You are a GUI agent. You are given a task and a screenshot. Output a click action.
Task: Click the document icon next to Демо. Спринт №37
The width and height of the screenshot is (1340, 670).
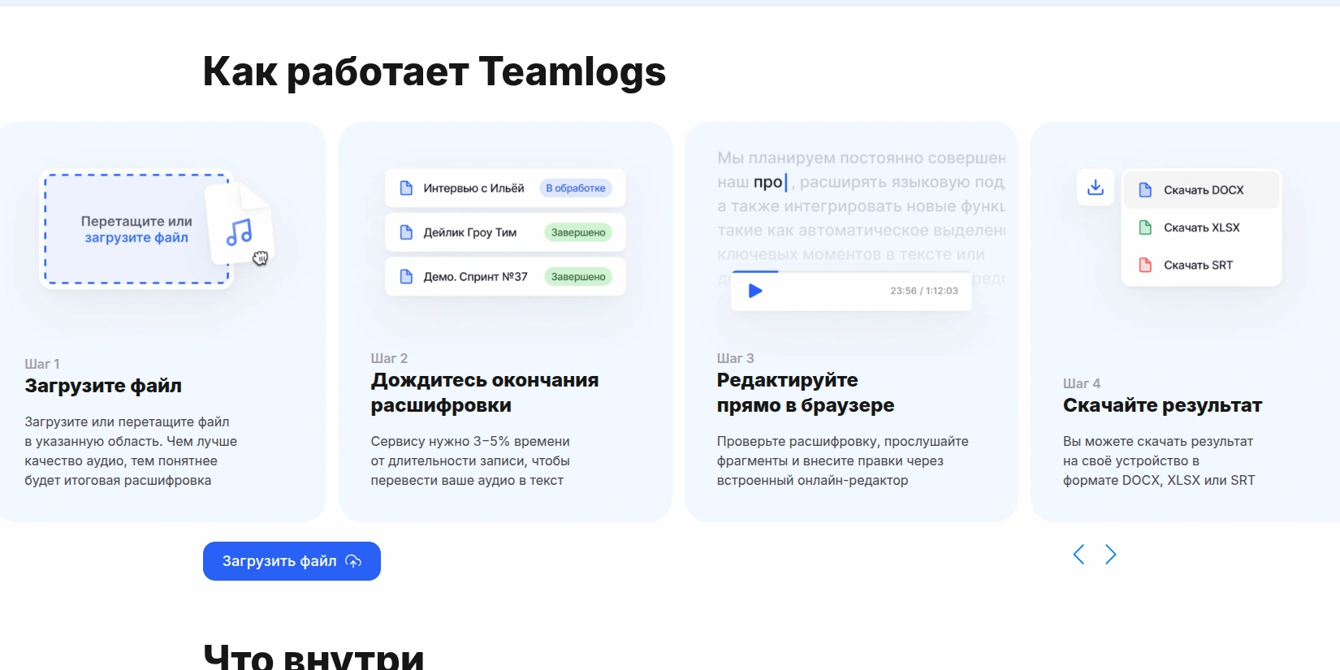[x=407, y=277]
